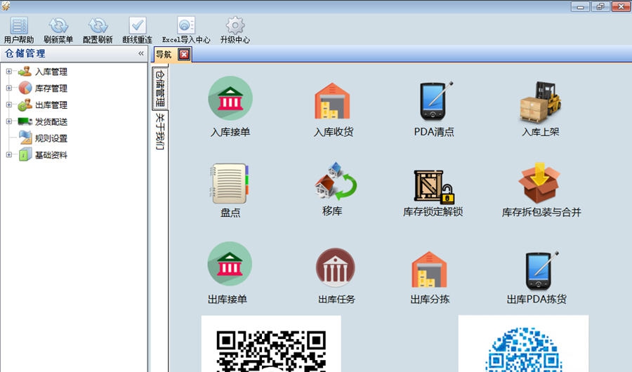Click the blue QR code image
Viewport: 632px width, 372px height.
tap(523, 344)
